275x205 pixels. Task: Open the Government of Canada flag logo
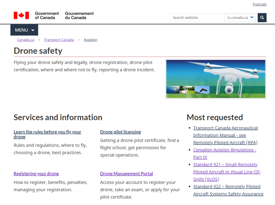pyautogui.click(x=21, y=15)
